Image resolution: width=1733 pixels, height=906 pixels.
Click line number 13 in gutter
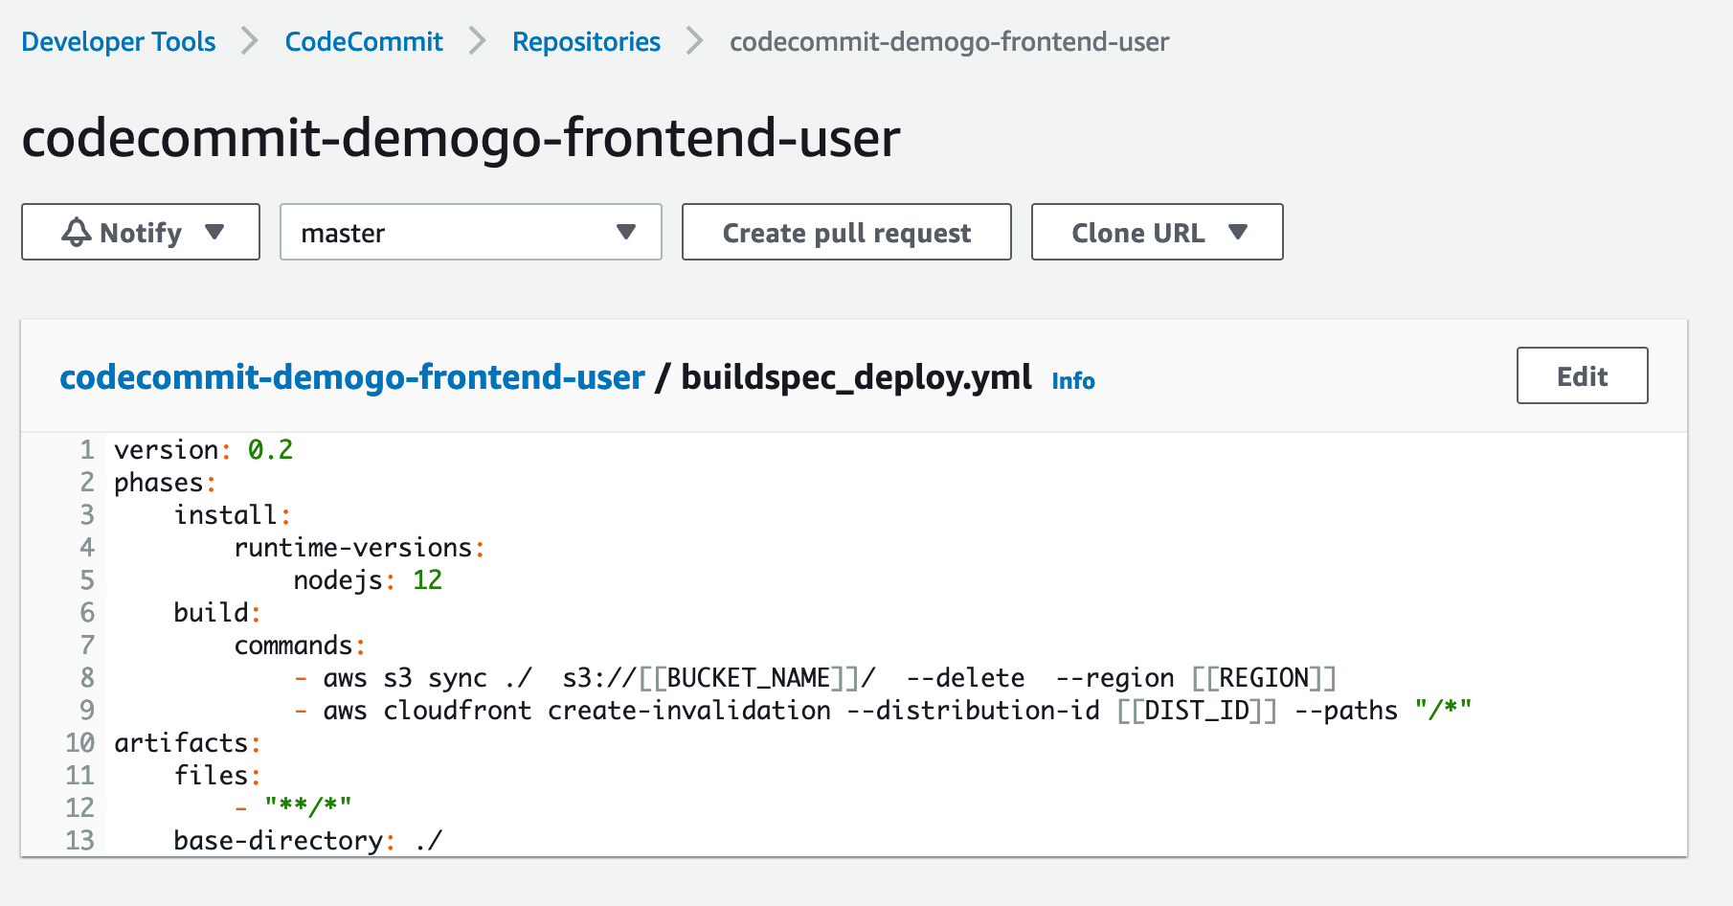[x=79, y=840]
